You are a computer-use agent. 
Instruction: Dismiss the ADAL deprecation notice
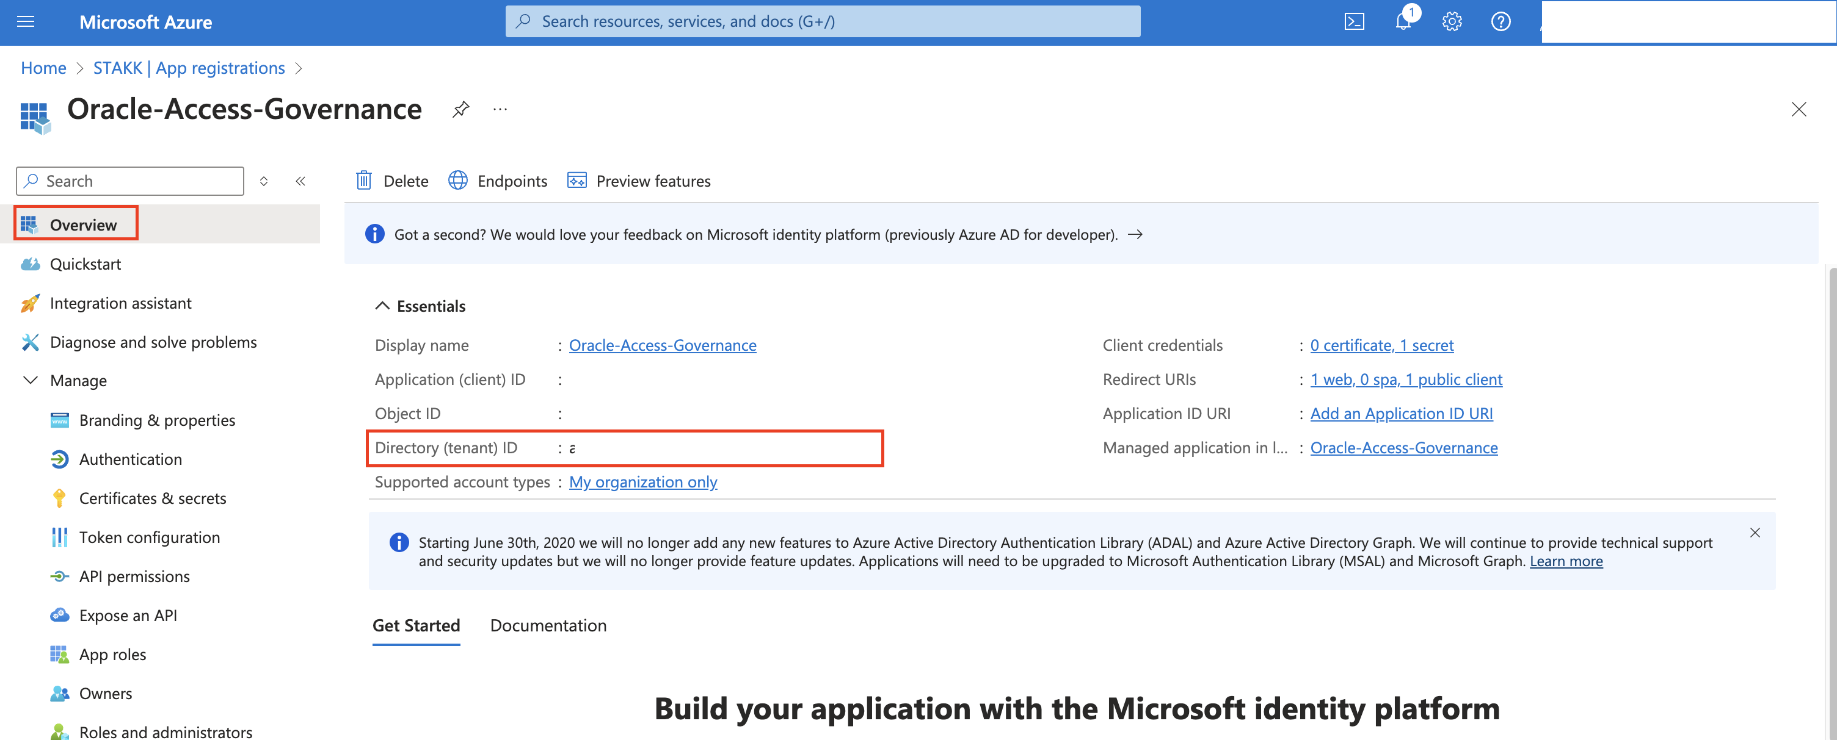1755,532
